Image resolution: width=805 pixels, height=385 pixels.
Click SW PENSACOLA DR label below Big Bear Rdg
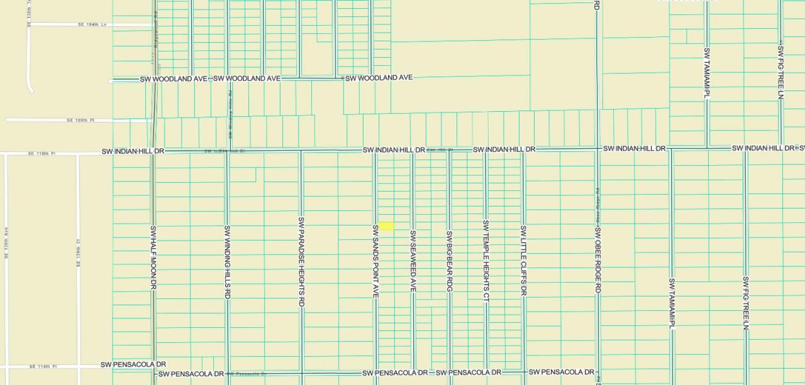point(469,372)
